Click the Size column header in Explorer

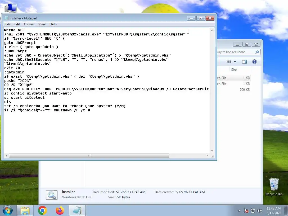234,70
